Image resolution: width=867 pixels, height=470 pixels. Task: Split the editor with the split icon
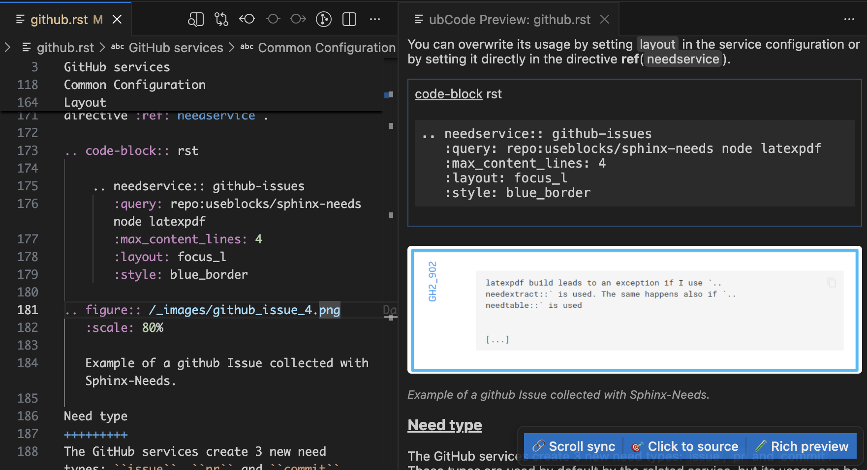349,19
